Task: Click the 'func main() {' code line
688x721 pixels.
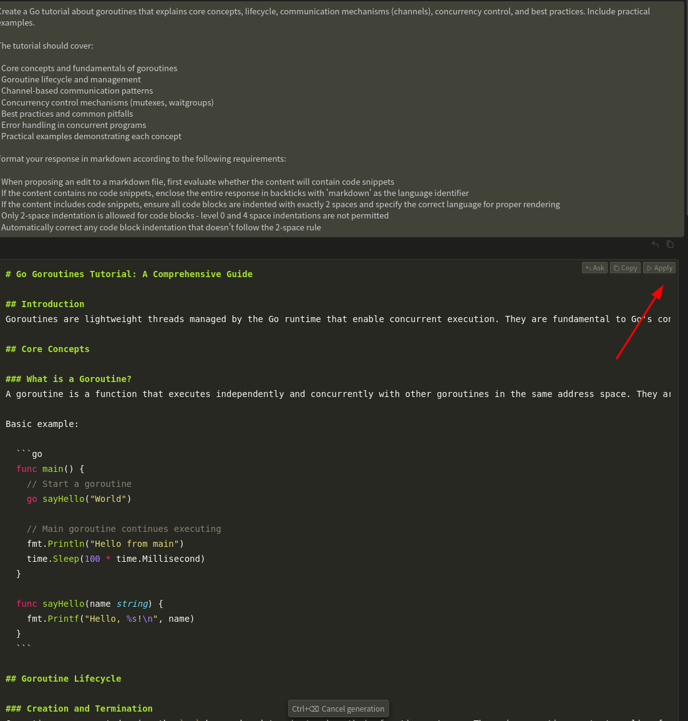Action: (x=50, y=469)
